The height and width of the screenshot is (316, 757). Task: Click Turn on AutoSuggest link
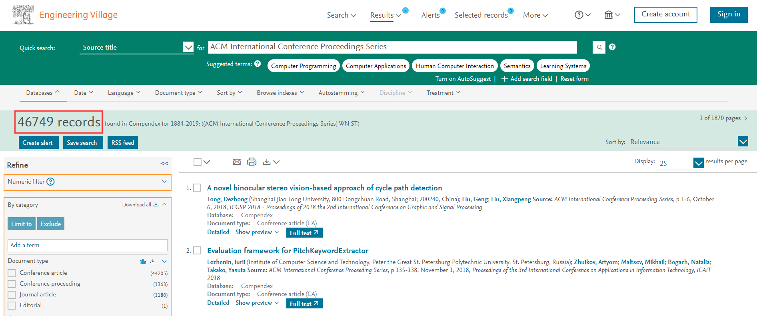[463, 79]
